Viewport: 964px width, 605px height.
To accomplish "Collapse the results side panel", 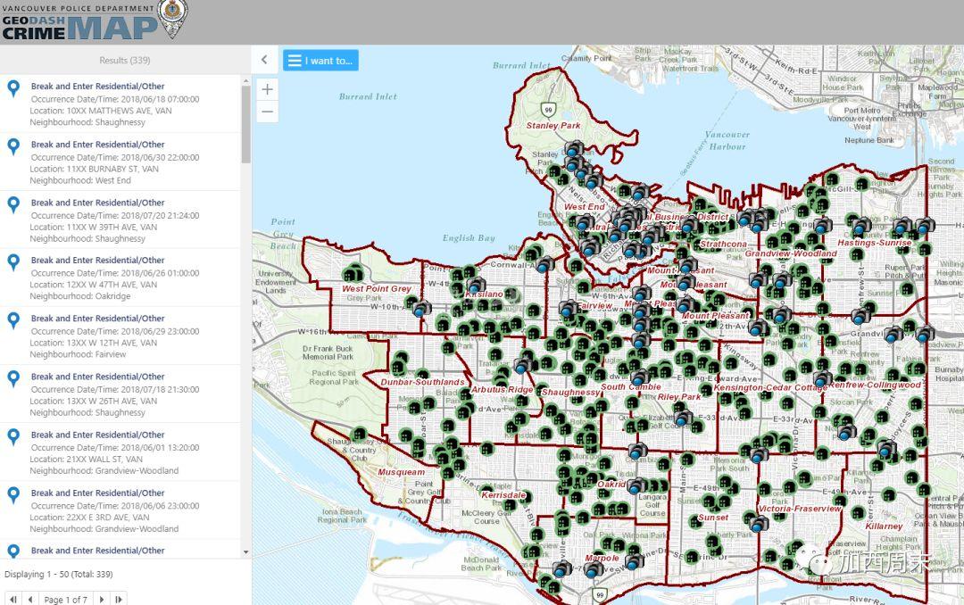I will (264, 60).
